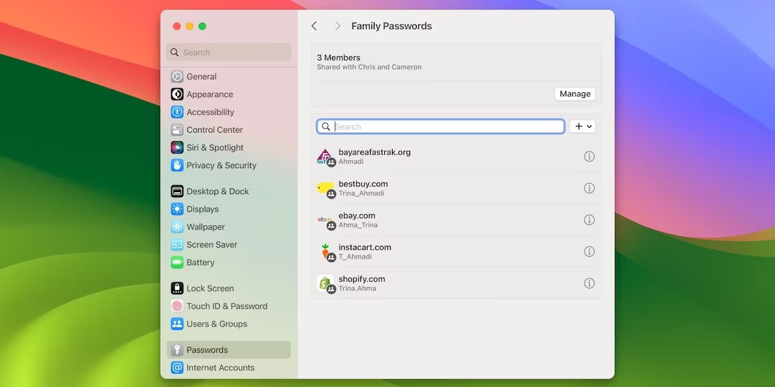Select the Accessibility label in sidebar
This screenshot has height=387, width=775.
[211, 112]
